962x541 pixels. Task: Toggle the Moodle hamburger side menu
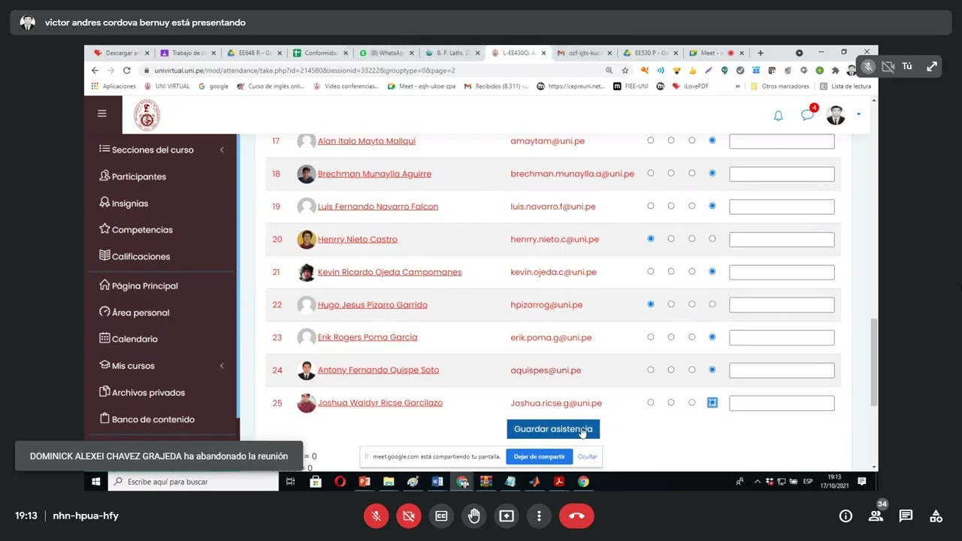[102, 113]
